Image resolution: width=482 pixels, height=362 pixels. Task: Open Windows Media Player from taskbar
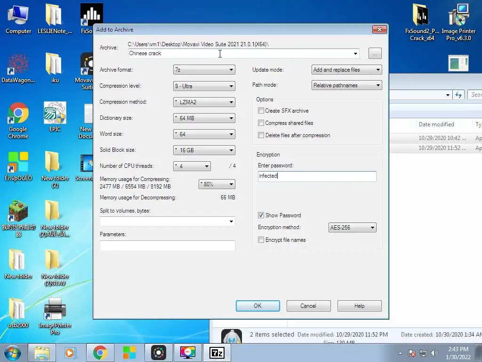(x=70, y=353)
